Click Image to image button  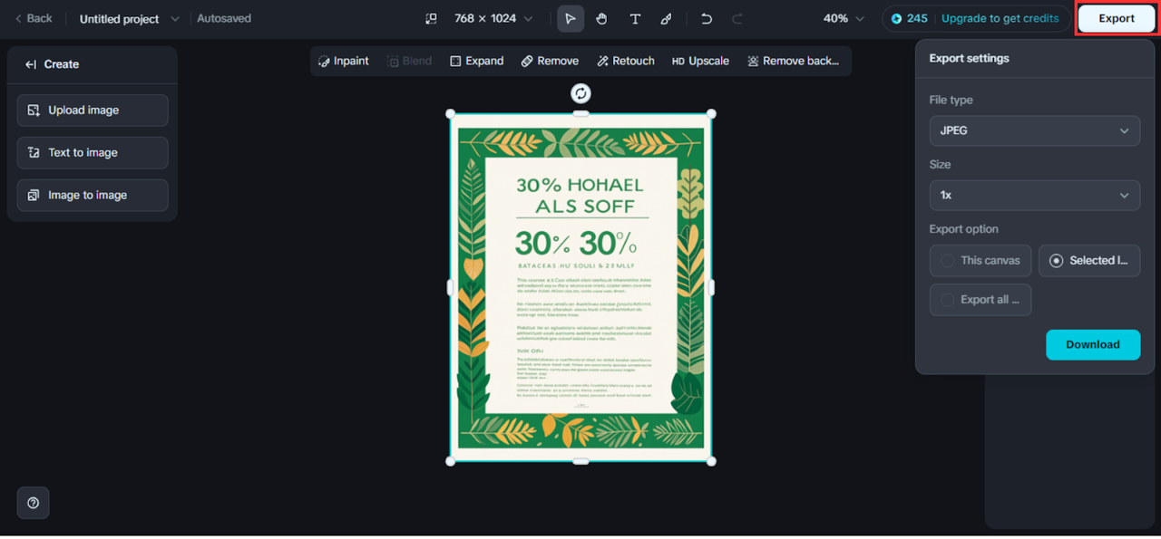point(93,196)
